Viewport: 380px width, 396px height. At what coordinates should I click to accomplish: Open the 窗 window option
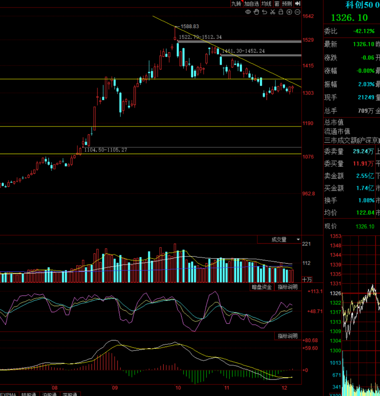pyautogui.click(x=277, y=4)
